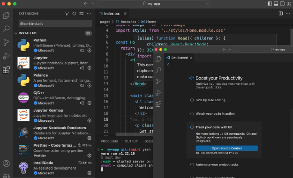Click the extensions search field @sort:installs

coord(55,24)
